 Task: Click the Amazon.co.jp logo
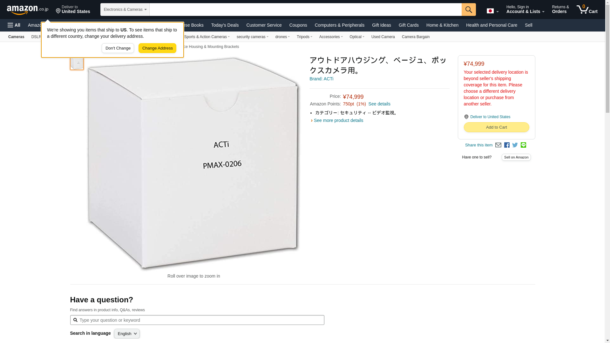[x=28, y=10]
